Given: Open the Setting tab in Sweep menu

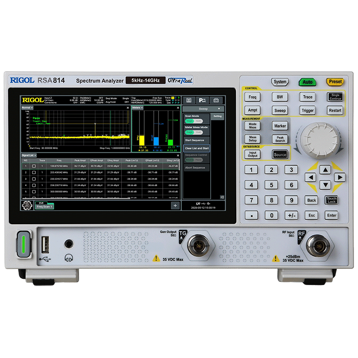Looking at the screenshot, I should pos(217,116).
